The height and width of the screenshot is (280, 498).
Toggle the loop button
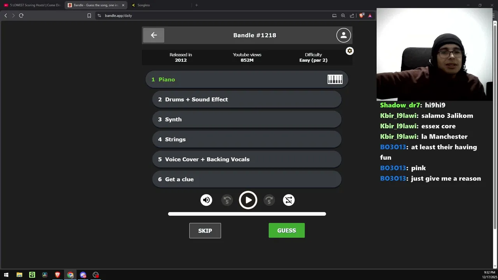point(289,200)
